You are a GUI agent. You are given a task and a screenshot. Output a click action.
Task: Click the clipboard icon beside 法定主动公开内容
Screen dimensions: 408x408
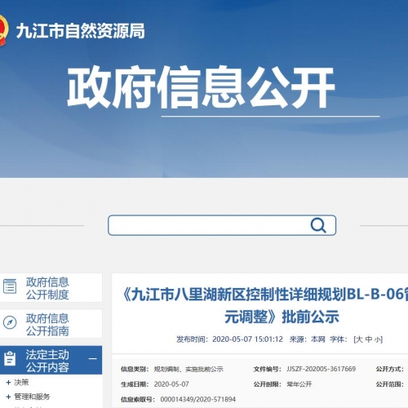[10, 358]
